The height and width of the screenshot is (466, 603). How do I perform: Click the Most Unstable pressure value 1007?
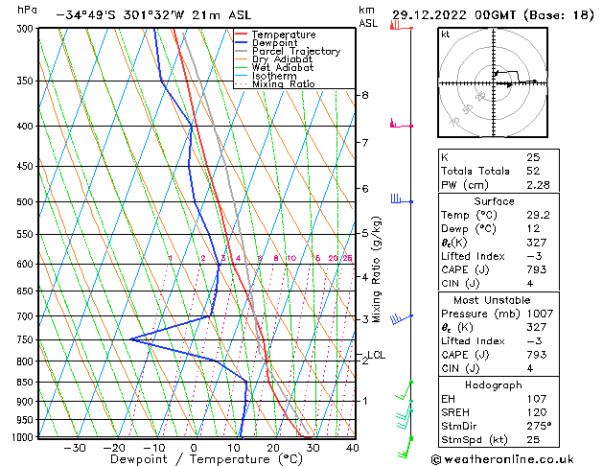540,314
